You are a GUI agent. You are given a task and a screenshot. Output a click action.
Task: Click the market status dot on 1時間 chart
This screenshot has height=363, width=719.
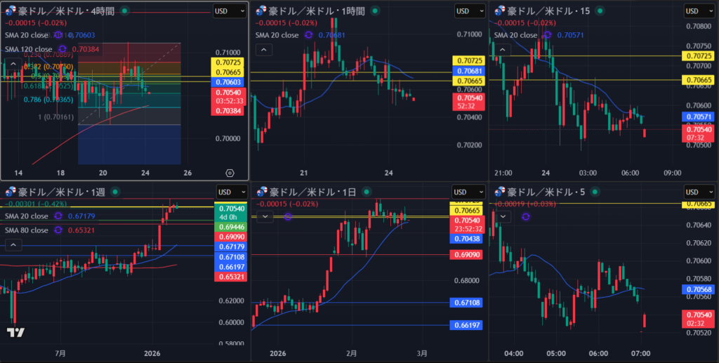(x=375, y=11)
